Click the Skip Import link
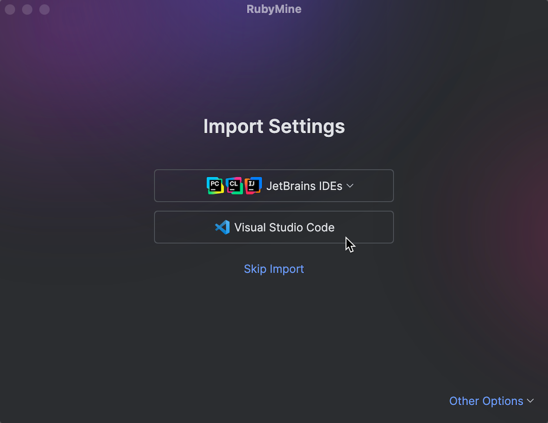The height and width of the screenshot is (423, 548). [x=274, y=269]
